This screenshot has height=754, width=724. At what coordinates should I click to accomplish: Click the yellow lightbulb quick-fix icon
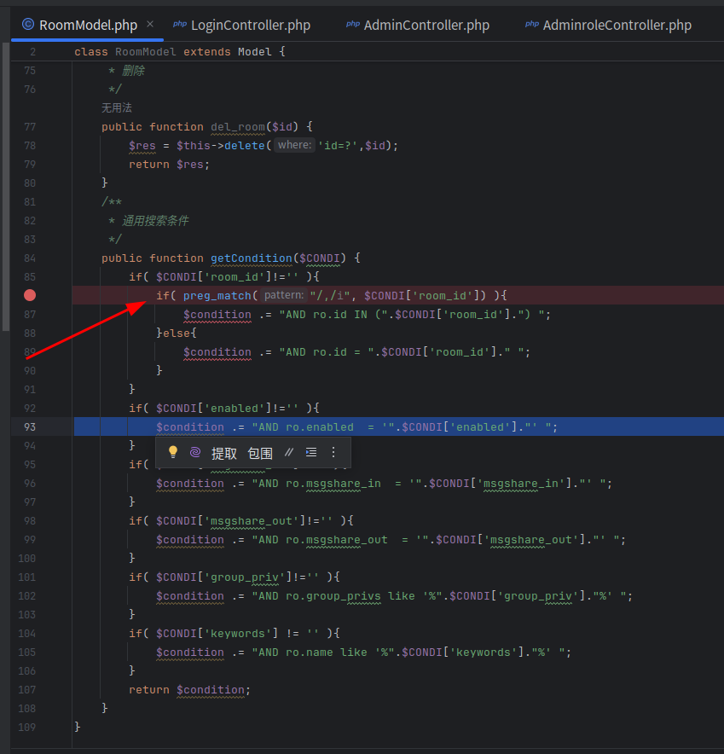173,452
